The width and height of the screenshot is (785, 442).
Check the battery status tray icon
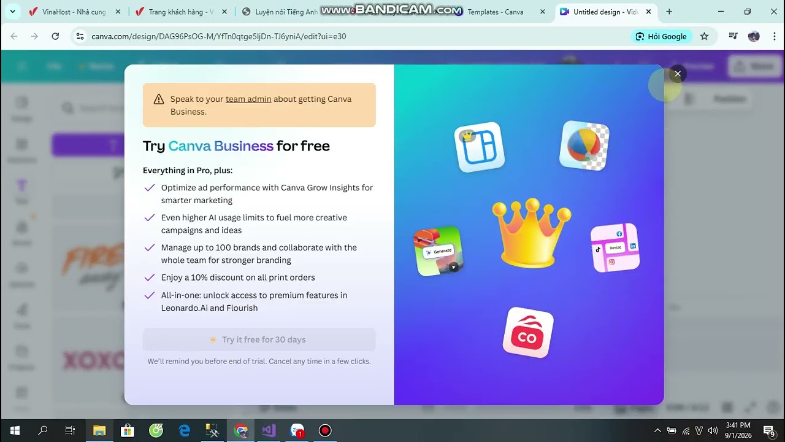click(672, 430)
